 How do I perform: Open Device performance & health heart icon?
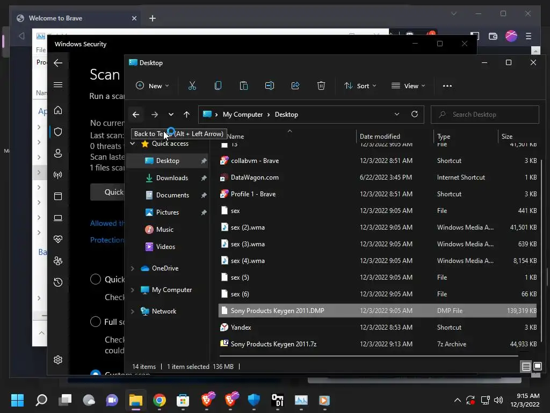coord(58,239)
